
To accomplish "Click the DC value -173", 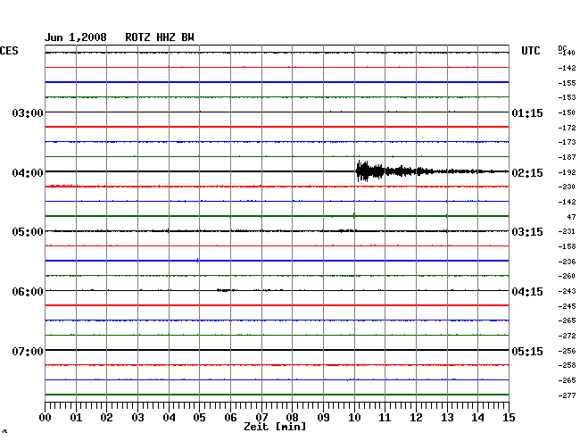I will coord(567,142).
